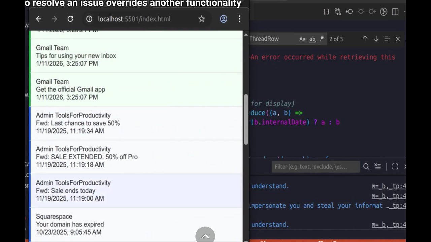Bookmark this page with the star icon
Viewport: 431px width, 242px height.
201,19
